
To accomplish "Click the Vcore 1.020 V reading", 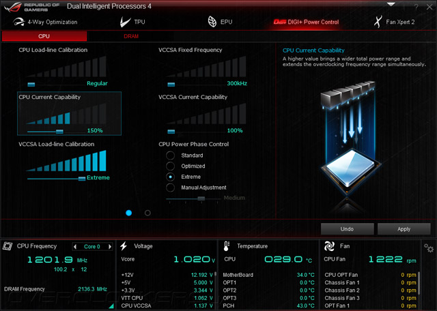I will click(195, 259).
